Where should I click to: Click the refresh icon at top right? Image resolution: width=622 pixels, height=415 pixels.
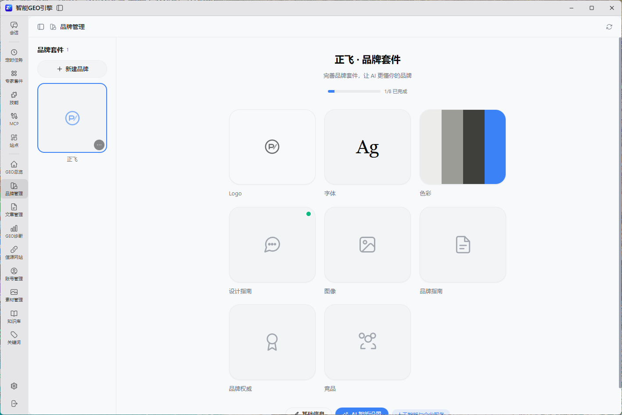pos(609,27)
